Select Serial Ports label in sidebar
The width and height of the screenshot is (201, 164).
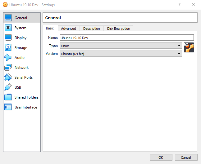(24, 78)
